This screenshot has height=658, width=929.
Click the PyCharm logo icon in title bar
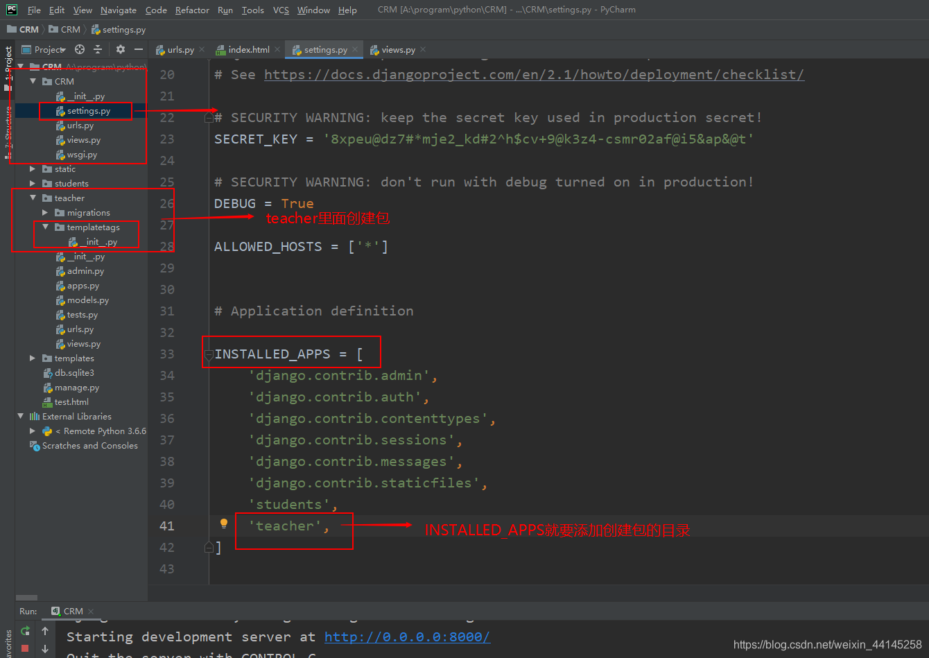point(12,10)
